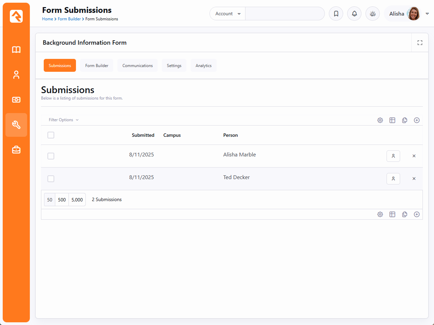Add a new submission using top plus icon

(417, 120)
